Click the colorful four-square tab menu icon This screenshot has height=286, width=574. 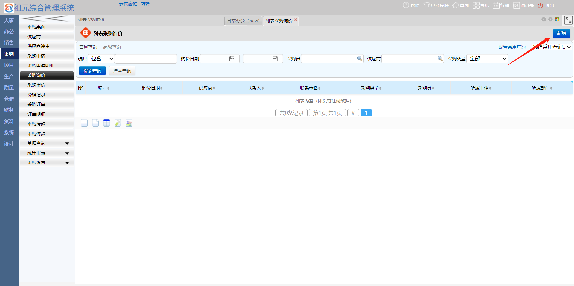[557, 19]
